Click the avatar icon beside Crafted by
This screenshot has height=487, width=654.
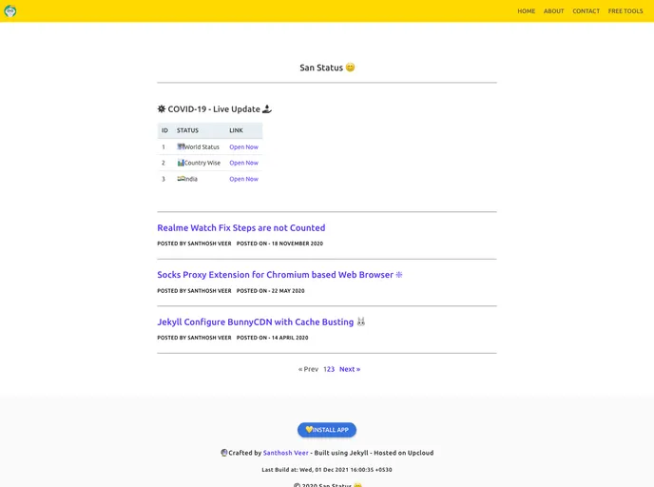224,453
